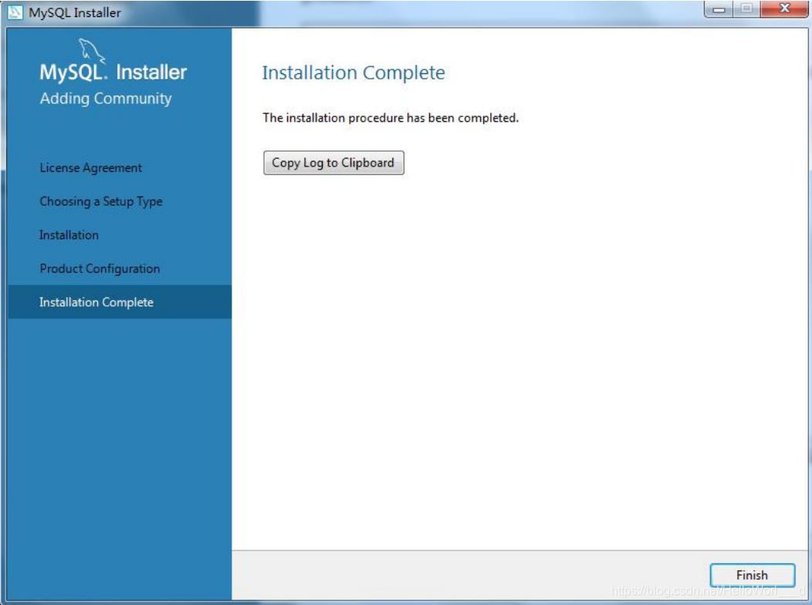The image size is (812, 605).
Task: Click the 'Installation Complete' heading
Action: tap(354, 73)
